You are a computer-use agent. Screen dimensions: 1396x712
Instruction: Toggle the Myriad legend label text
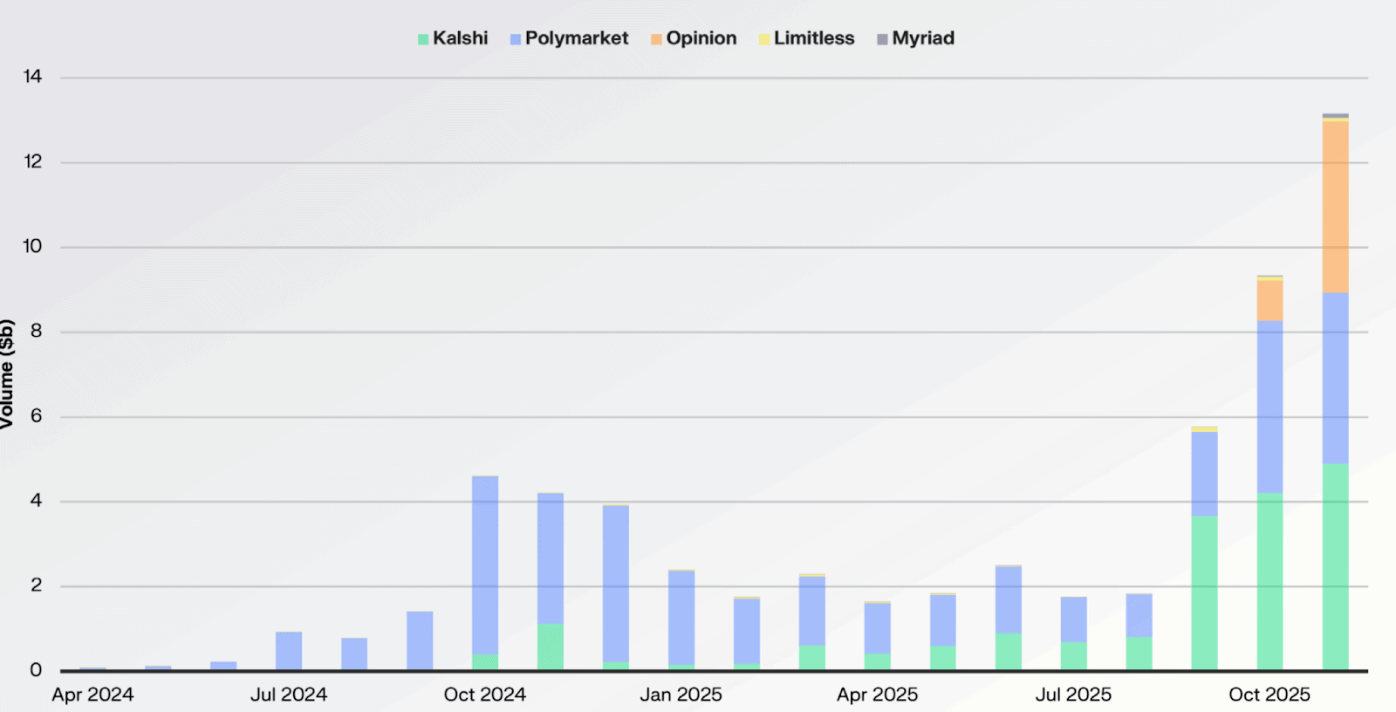922,38
